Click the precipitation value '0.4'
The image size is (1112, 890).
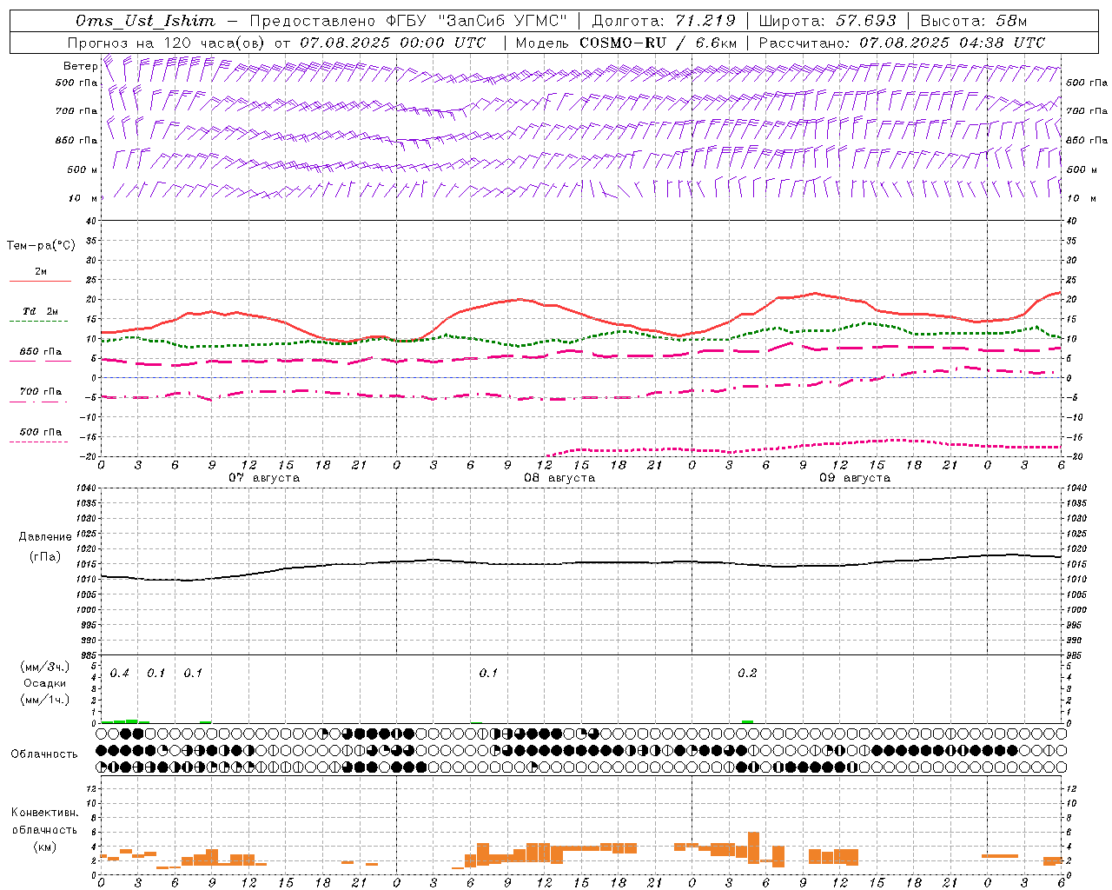pyautogui.click(x=120, y=674)
